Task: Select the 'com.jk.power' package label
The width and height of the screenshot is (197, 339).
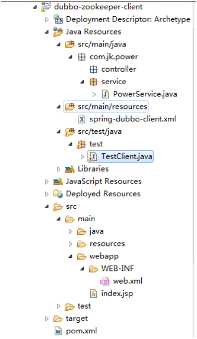Action: (114, 57)
